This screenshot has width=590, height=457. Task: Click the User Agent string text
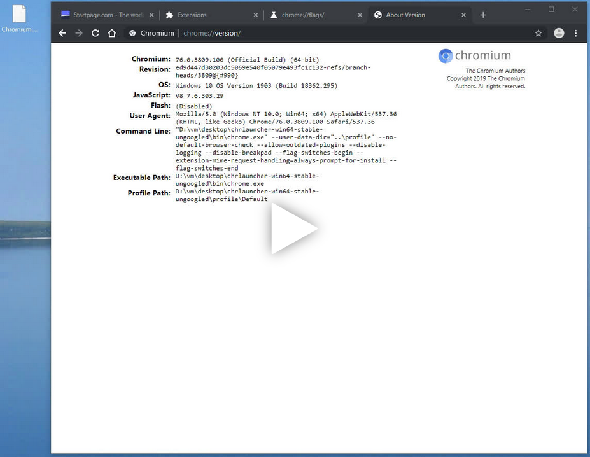coord(286,118)
